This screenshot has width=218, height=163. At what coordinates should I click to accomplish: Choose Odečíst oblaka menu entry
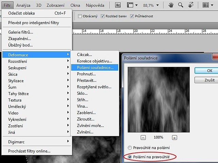click(37, 13)
